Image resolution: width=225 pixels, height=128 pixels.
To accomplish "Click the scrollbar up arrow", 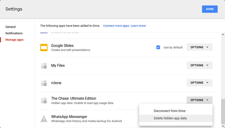I will [x=223, y=34].
